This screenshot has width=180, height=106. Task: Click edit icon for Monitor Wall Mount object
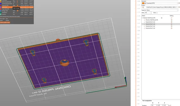pos(171,18)
